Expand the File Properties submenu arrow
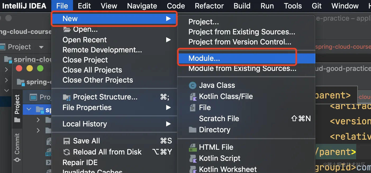The height and width of the screenshot is (173, 371). [168, 108]
